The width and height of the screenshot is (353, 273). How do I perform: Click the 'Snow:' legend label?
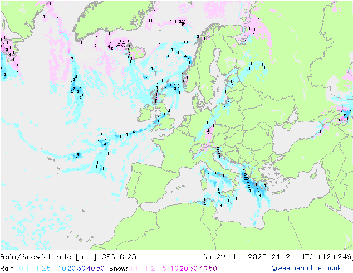tap(119, 269)
